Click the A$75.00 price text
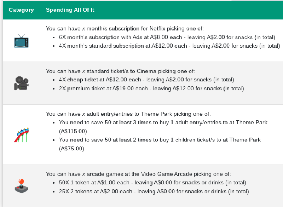 (71, 149)
